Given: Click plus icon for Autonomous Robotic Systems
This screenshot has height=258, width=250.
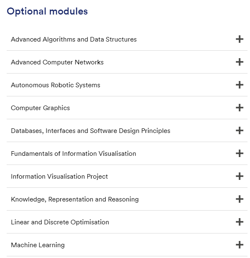Looking at the screenshot, I should [x=239, y=85].
